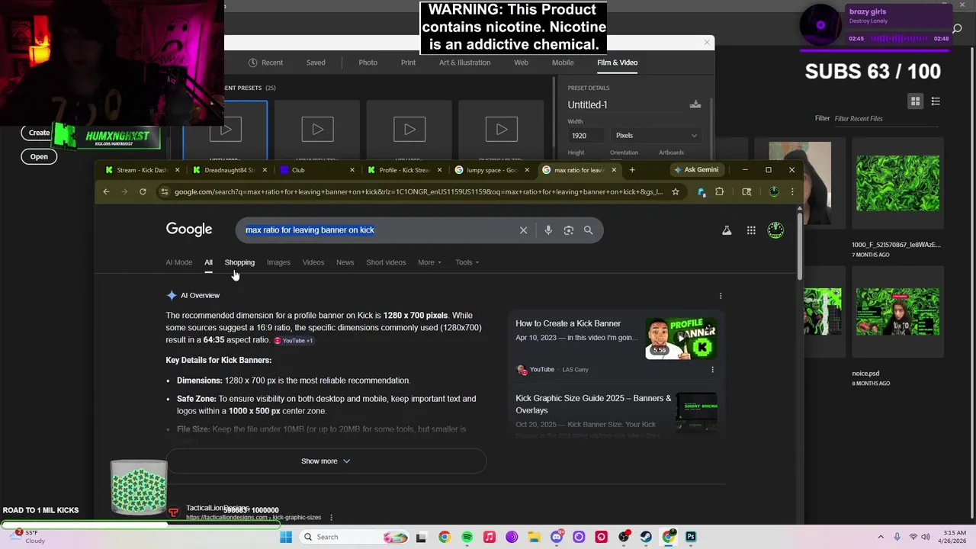This screenshot has width=976, height=549.
Task: Switch Photoshop recent files to list view
Action: click(x=936, y=101)
